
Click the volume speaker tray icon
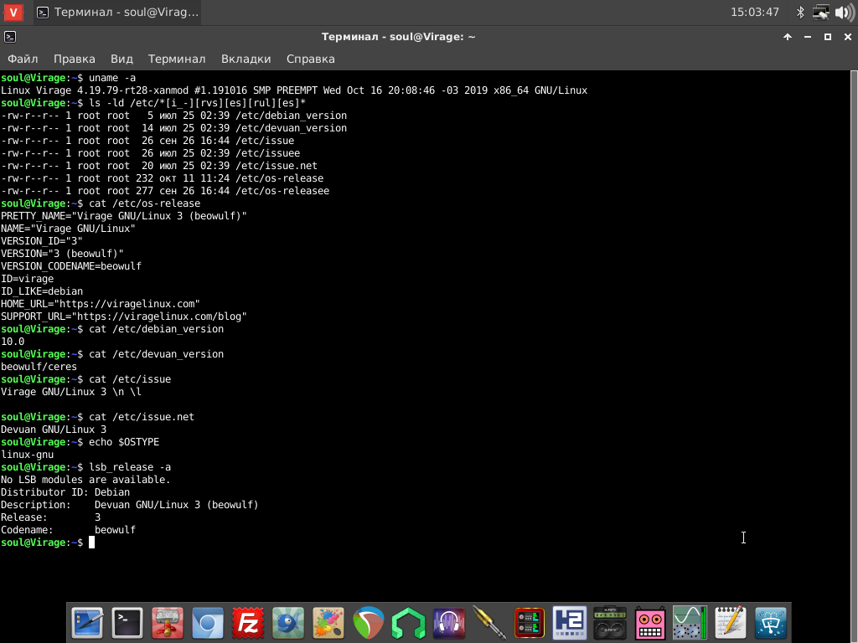coord(845,12)
